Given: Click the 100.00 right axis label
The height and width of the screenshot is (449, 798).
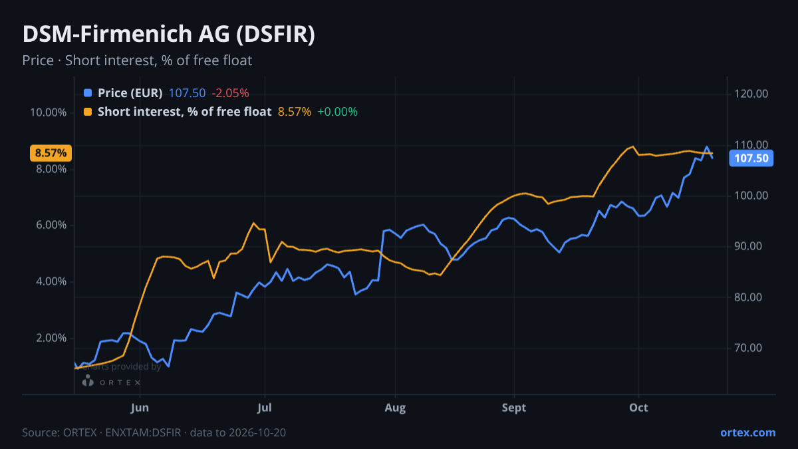Looking at the screenshot, I should coord(751,196).
